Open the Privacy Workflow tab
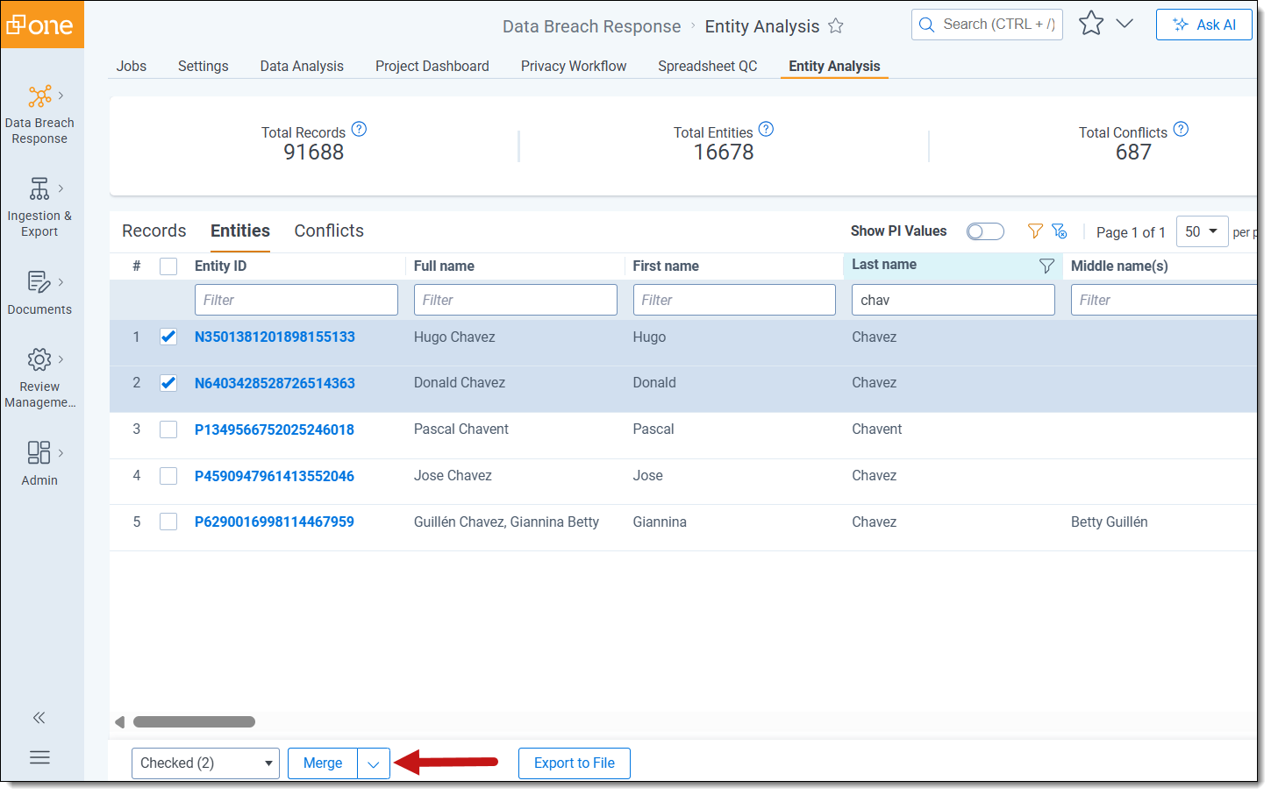The width and height of the screenshot is (1271, 795). click(574, 67)
